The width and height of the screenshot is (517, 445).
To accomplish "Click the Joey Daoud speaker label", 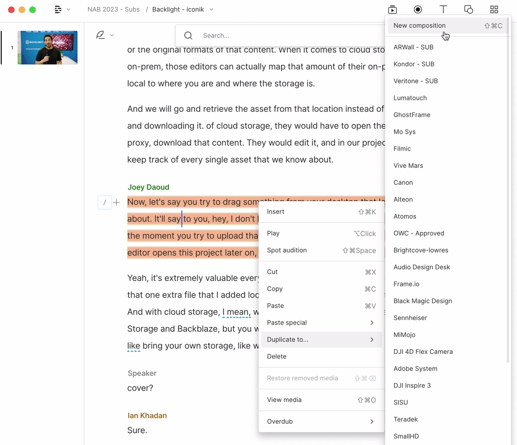I will pos(148,187).
